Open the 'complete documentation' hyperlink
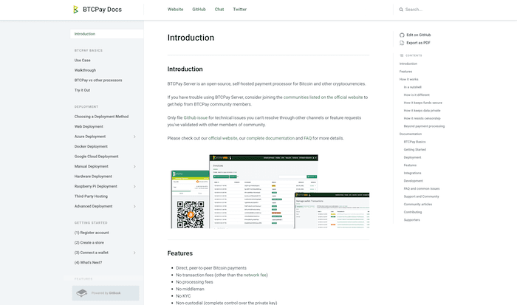The width and height of the screenshot is (517, 305). click(271, 138)
